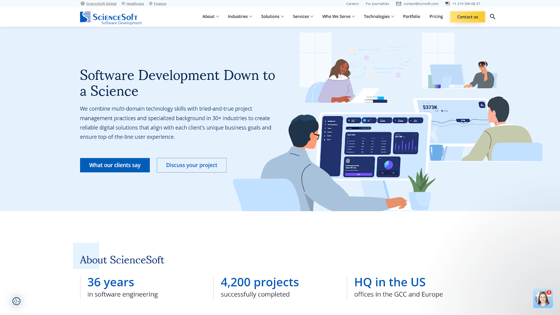Open the ScienceSoft Global link

[101, 3]
